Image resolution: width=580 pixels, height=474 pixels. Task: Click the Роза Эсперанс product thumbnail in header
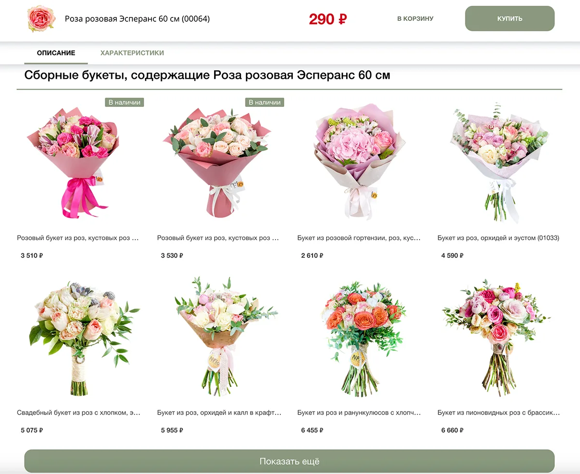coord(42,19)
